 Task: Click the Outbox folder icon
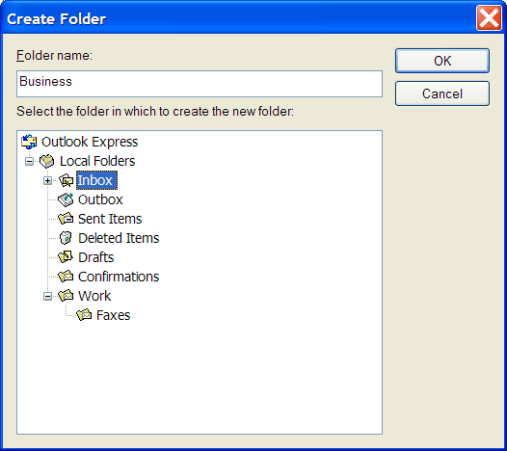66,199
